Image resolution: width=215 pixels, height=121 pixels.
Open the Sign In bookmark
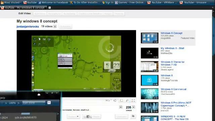point(108,2)
